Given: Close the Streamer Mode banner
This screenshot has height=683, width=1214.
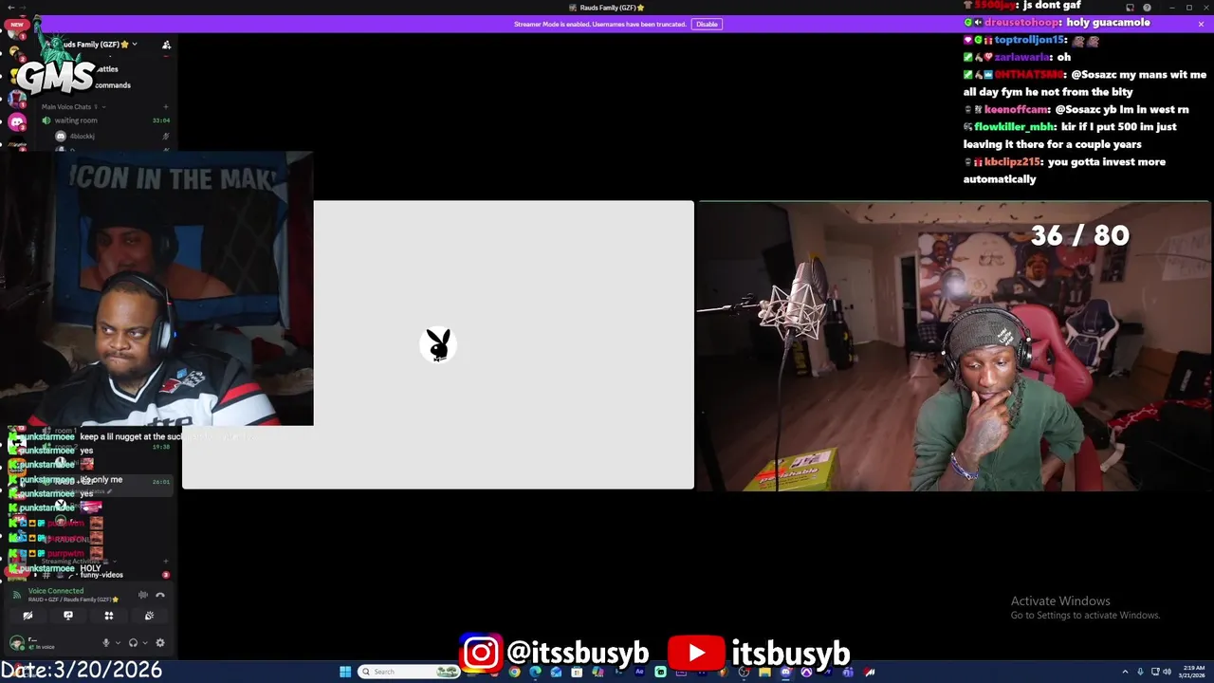Looking at the screenshot, I should point(1201,24).
